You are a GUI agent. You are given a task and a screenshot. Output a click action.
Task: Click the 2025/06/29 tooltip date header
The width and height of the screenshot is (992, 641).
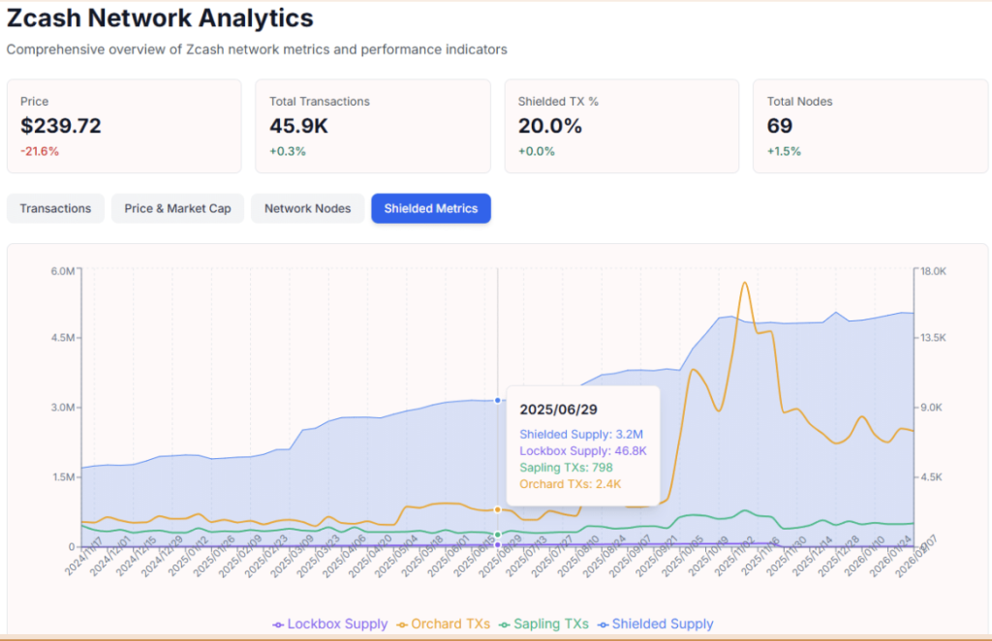[558, 409]
